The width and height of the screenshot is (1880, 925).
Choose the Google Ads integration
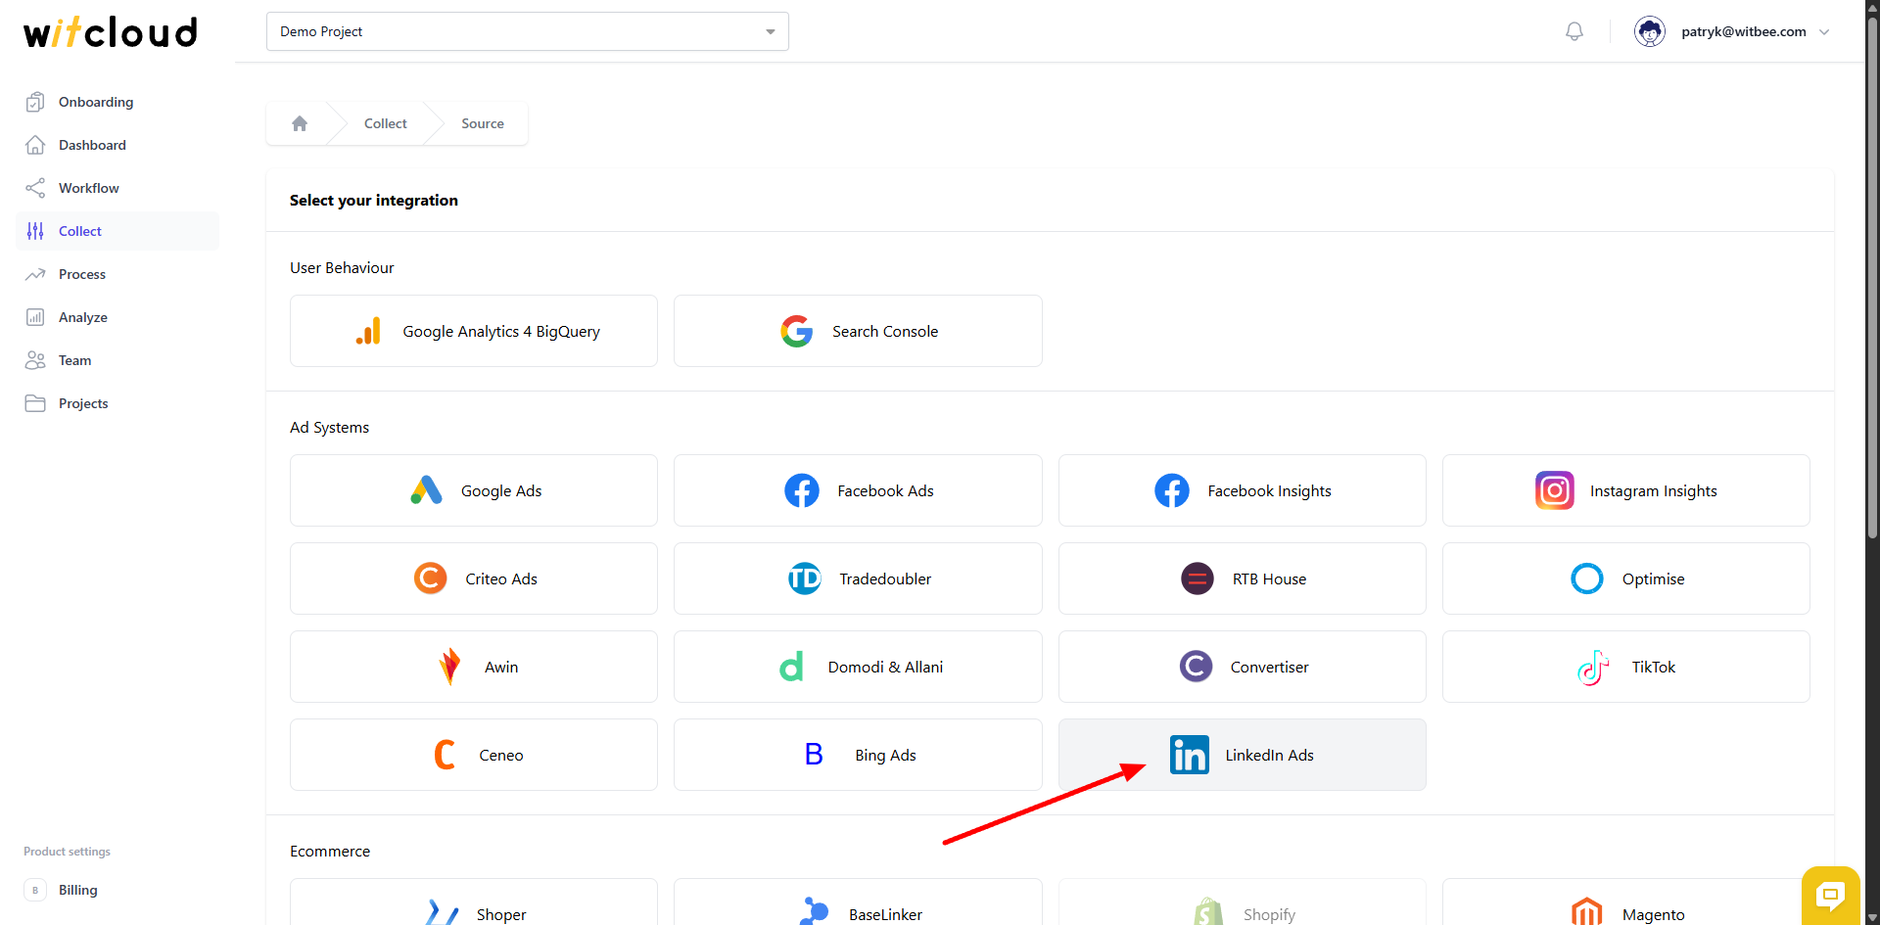click(474, 490)
